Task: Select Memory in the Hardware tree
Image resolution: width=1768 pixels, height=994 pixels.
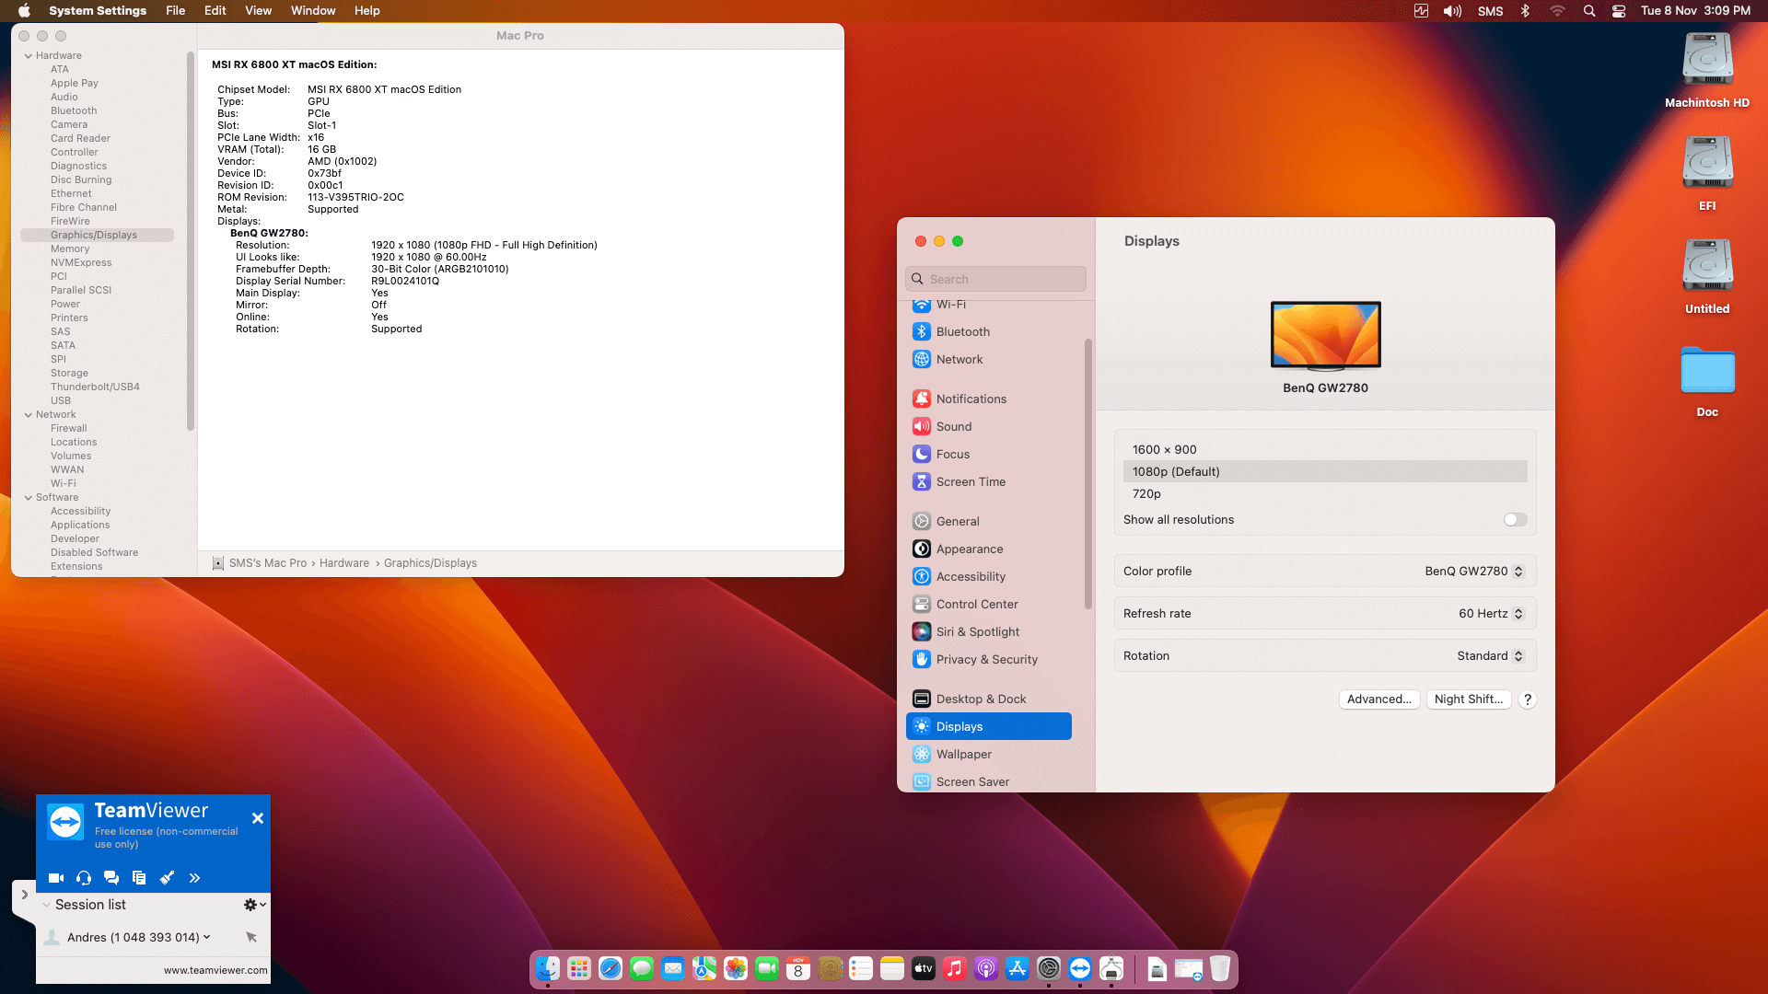Action: [x=70, y=249]
